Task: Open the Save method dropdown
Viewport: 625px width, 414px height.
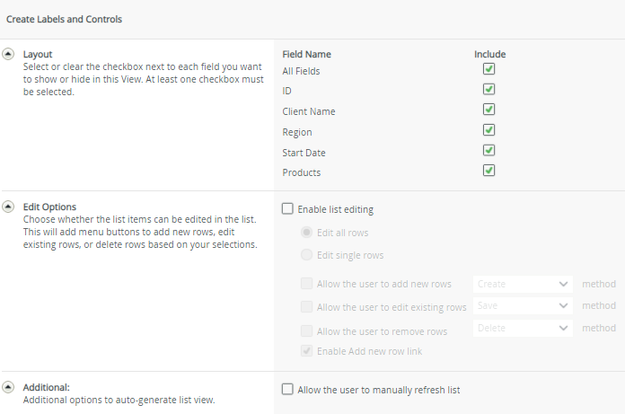Action: [x=523, y=306]
